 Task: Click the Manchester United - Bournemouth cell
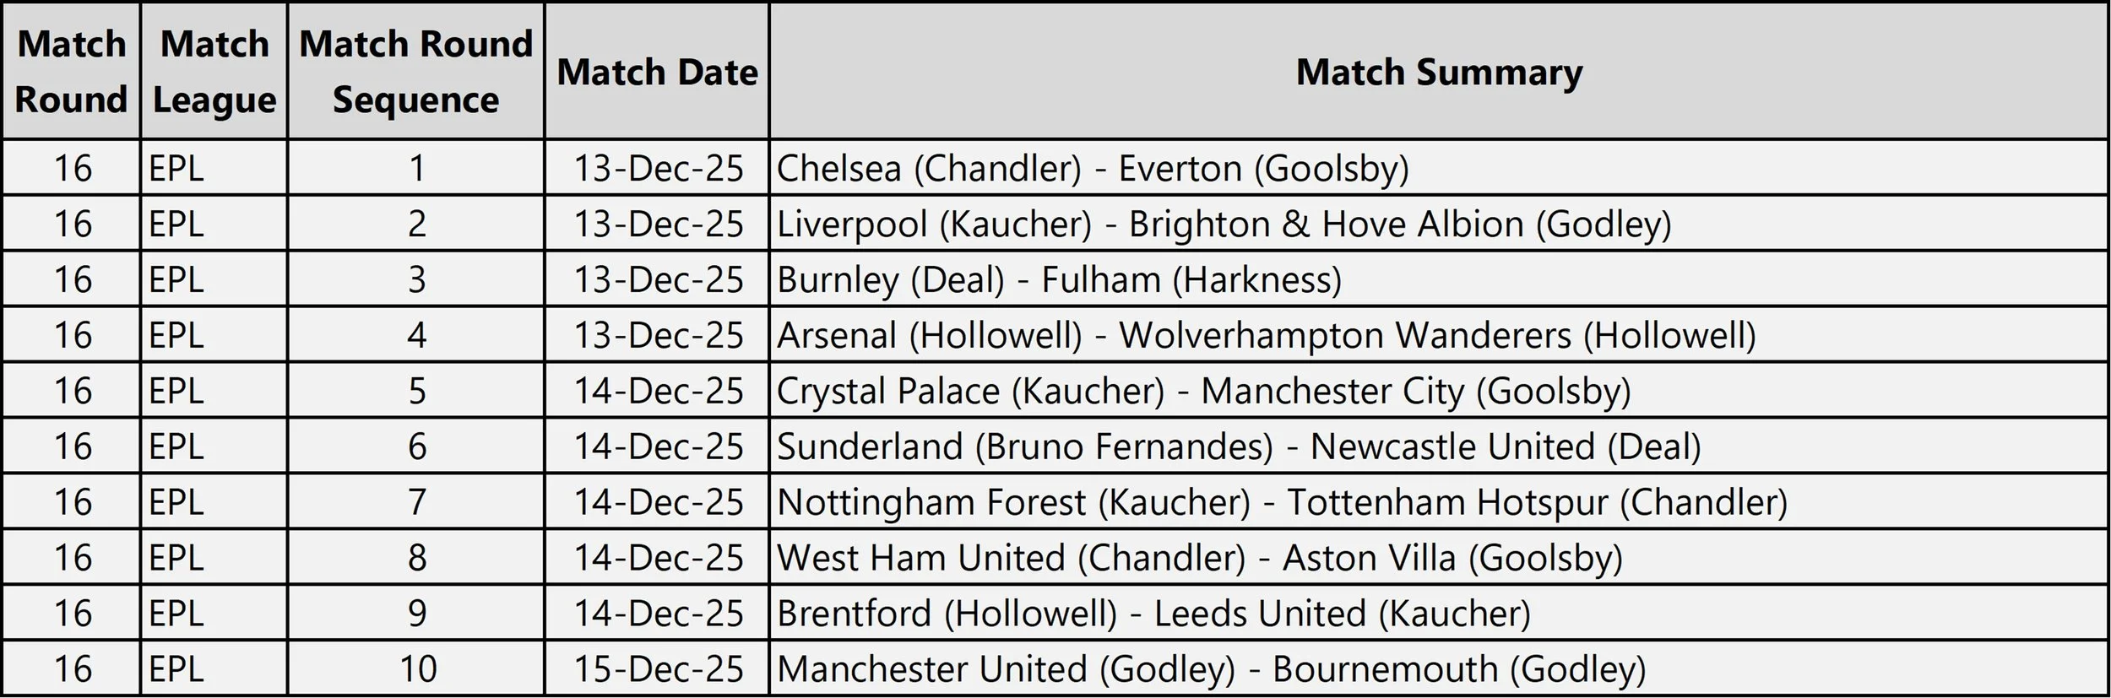pos(1439,668)
